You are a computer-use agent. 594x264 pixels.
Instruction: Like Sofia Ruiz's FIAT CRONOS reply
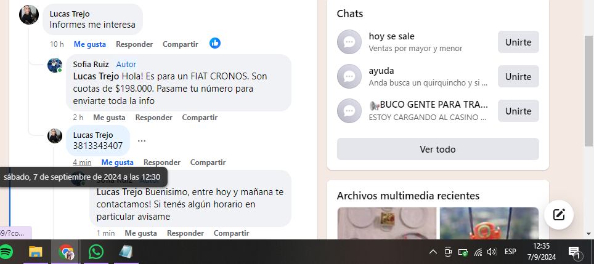coord(109,118)
